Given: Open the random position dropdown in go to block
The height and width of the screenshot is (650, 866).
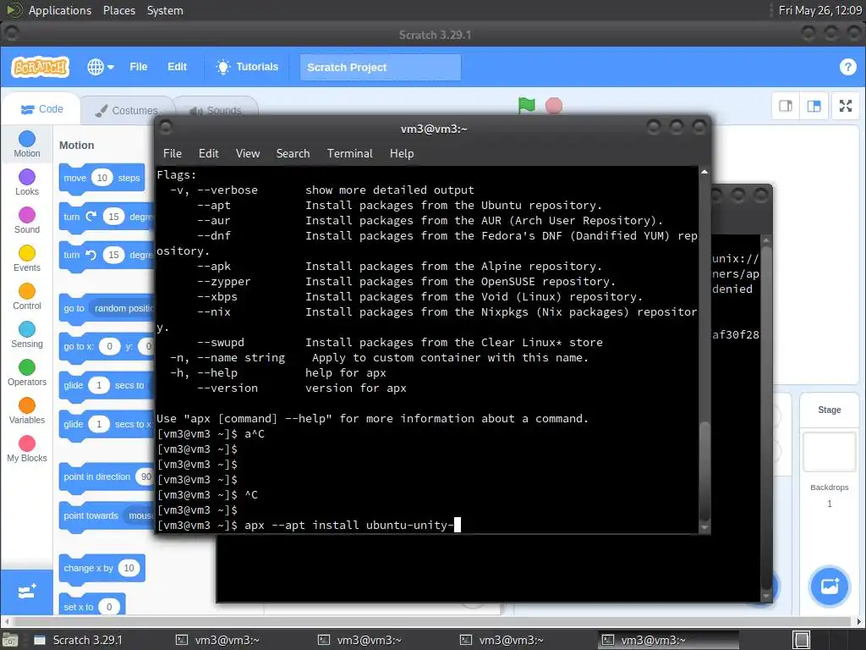Looking at the screenshot, I should click(123, 308).
